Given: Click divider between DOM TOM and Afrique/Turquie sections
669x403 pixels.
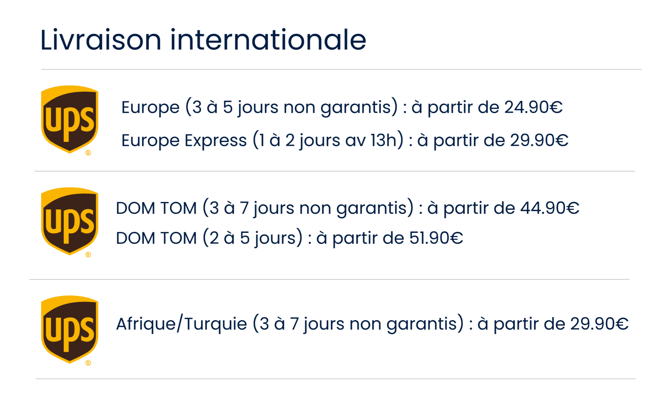Looking at the screenshot, I should pyautogui.click(x=329, y=279).
